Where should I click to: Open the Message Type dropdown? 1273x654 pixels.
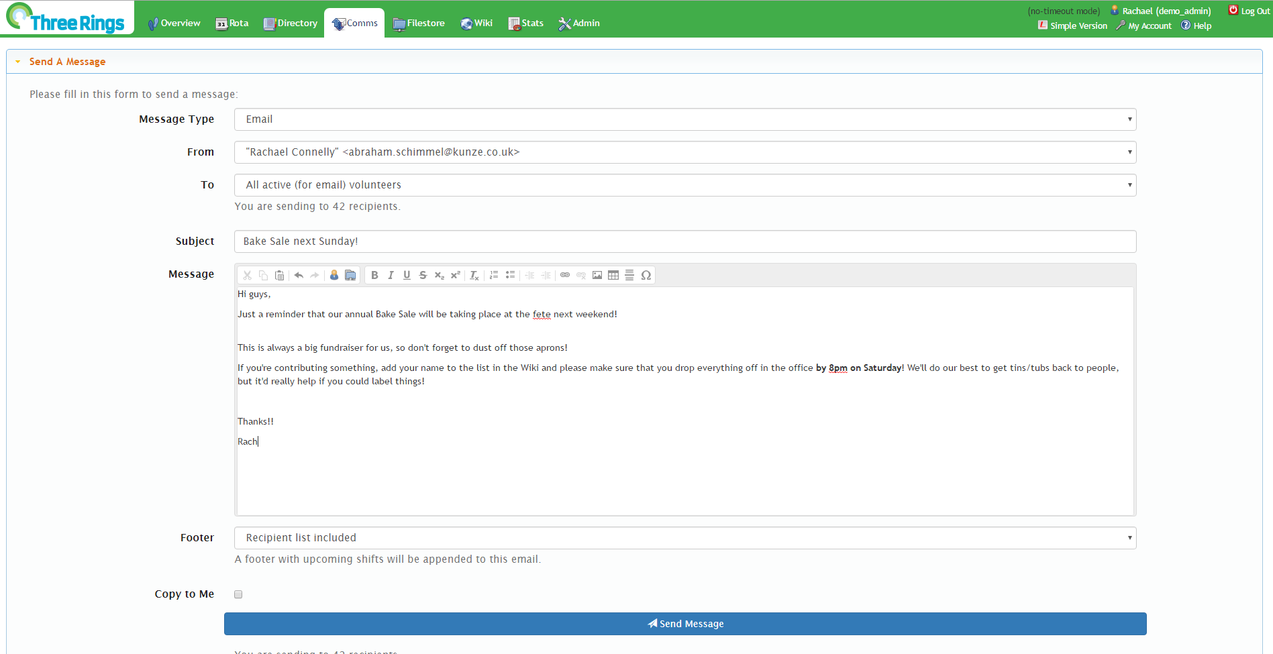coord(685,119)
